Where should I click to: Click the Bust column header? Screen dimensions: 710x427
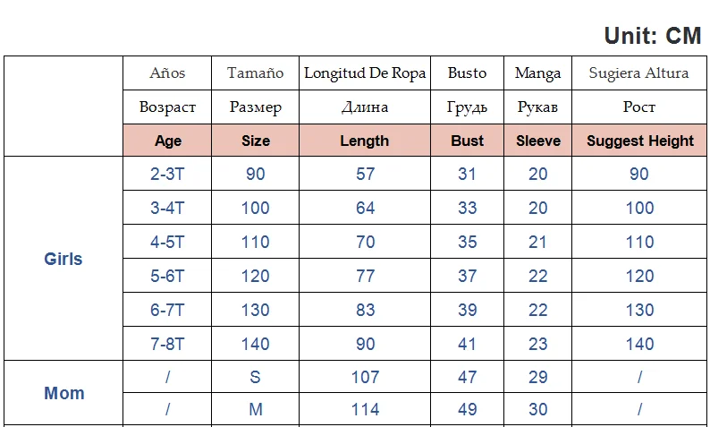(x=468, y=141)
